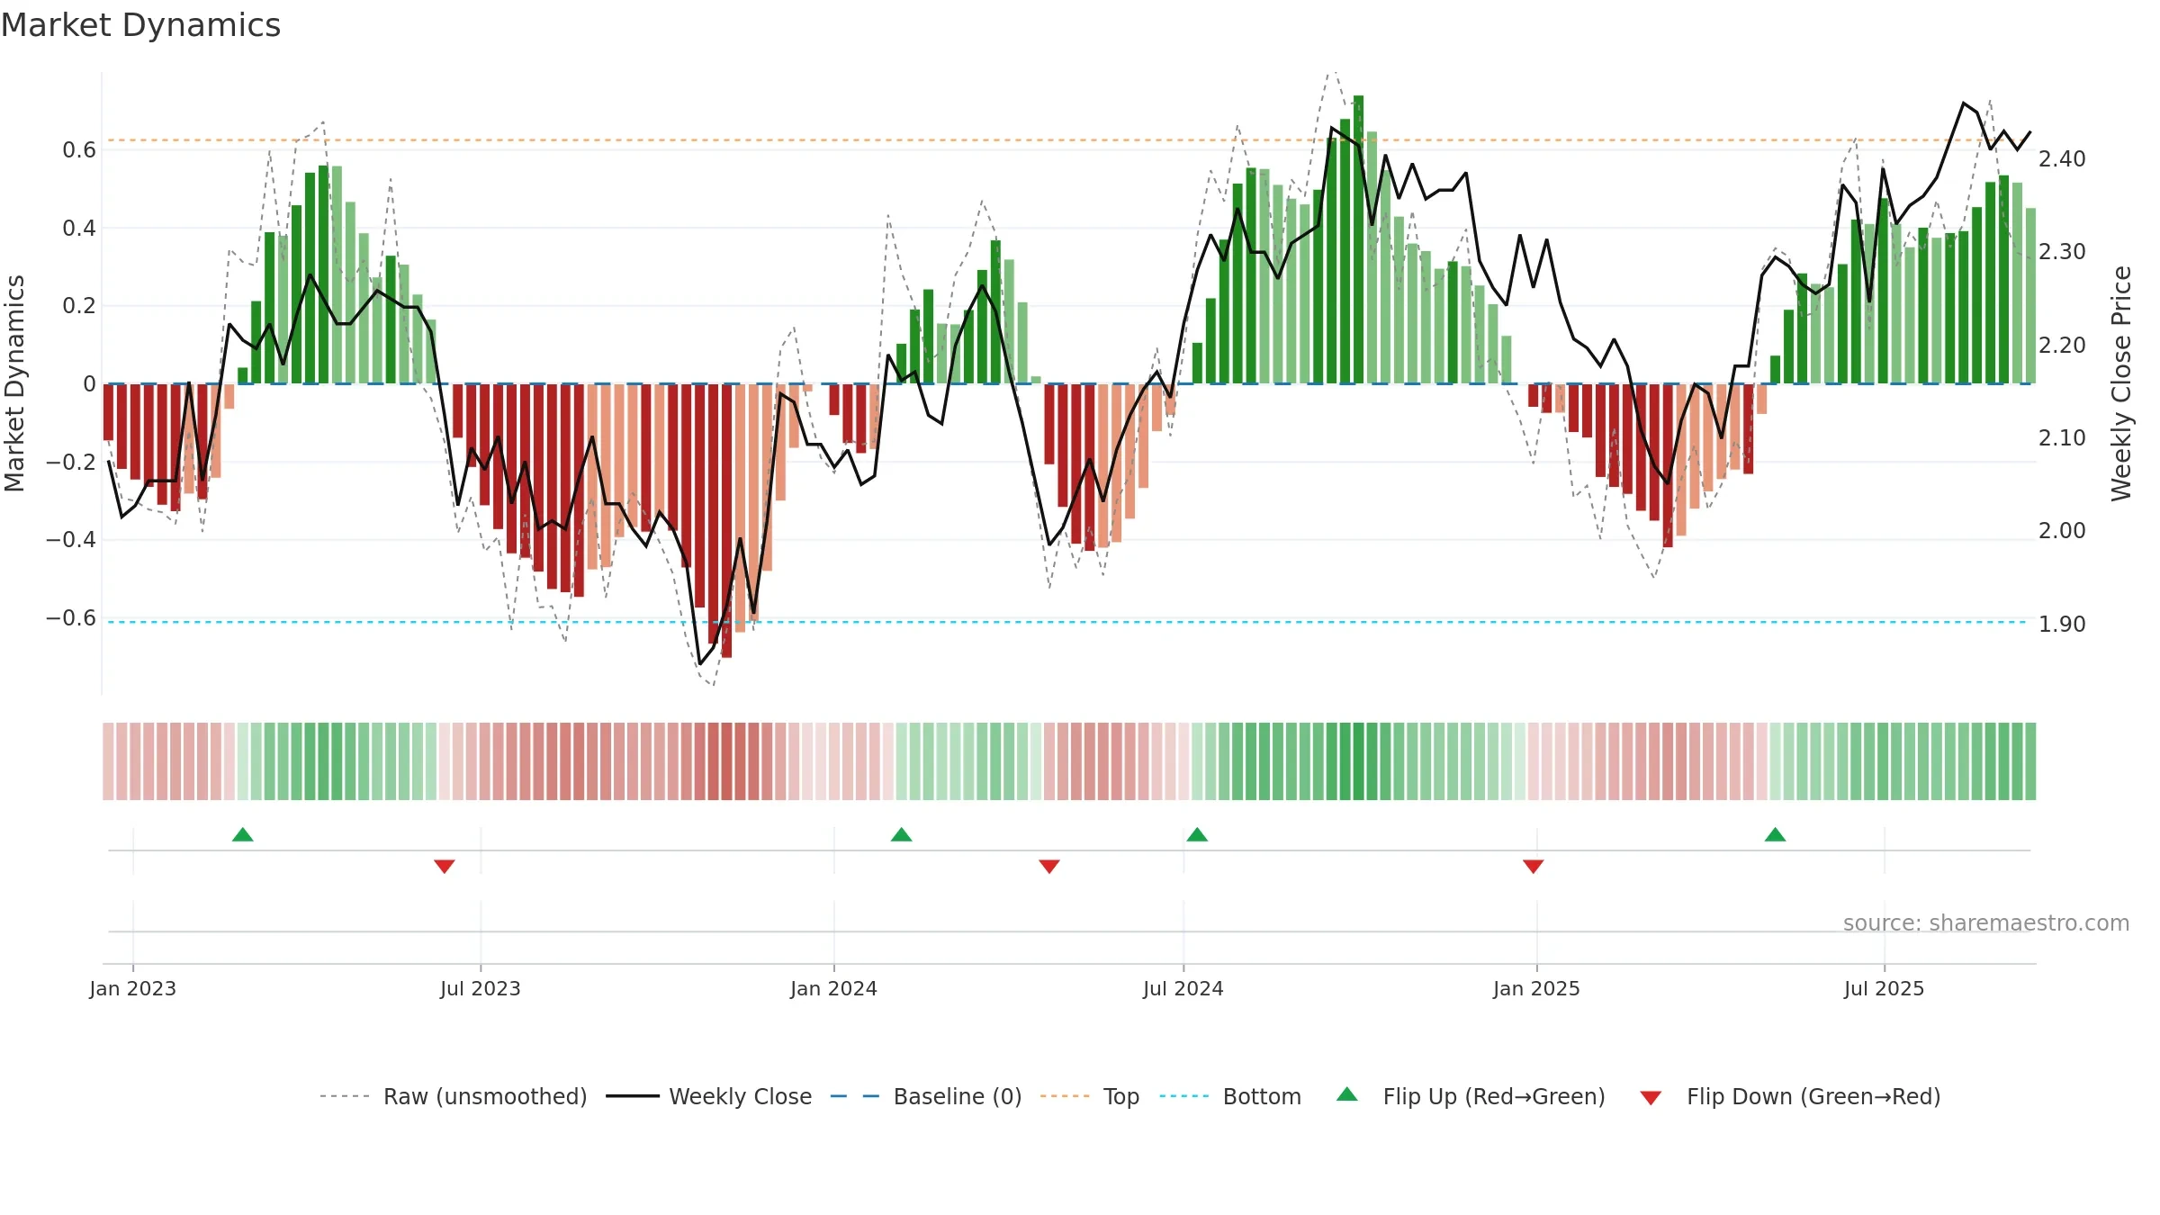Click the right-axis price 2.00
Viewport: 2160px width, 1215px height.
pyautogui.click(x=2062, y=531)
